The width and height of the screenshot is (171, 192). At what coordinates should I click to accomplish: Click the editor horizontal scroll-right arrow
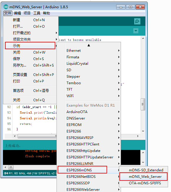click(x=138, y=136)
